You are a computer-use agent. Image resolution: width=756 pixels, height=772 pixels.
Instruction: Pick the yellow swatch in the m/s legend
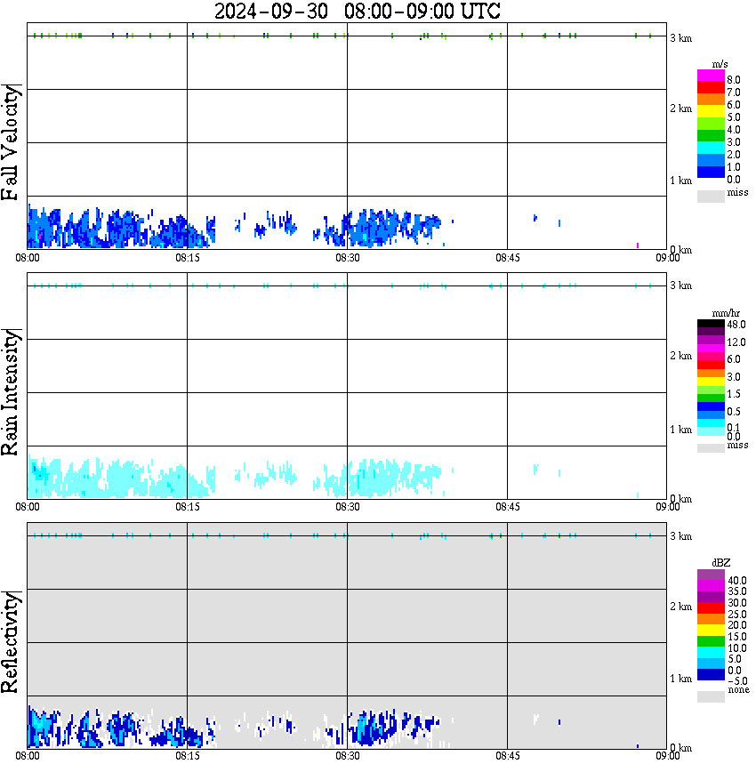tap(711, 111)
